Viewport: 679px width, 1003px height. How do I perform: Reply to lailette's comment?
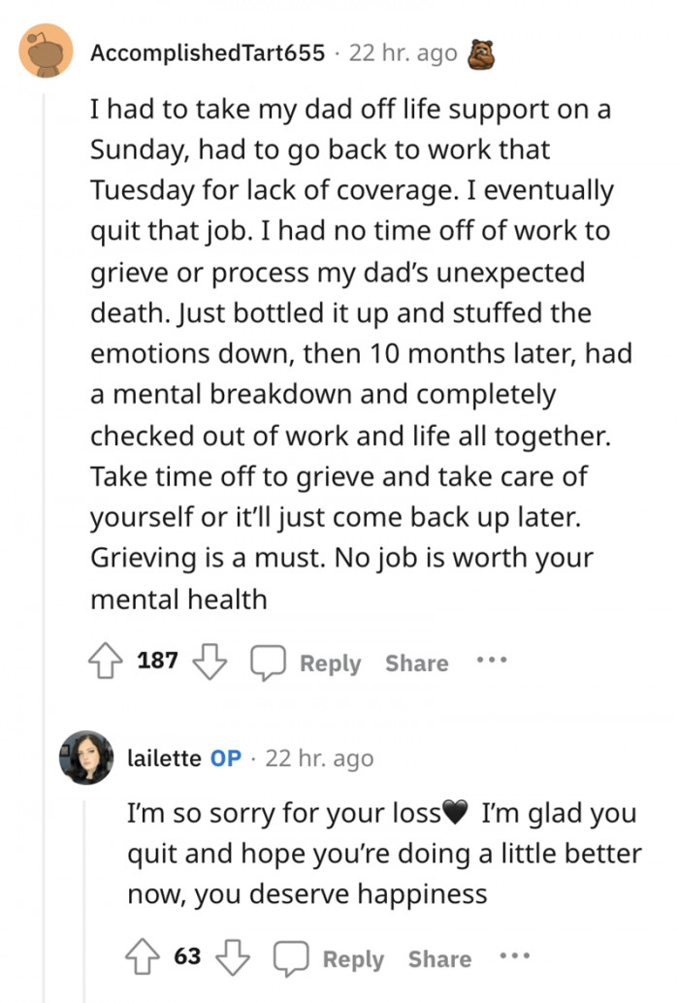pos(353,959)
